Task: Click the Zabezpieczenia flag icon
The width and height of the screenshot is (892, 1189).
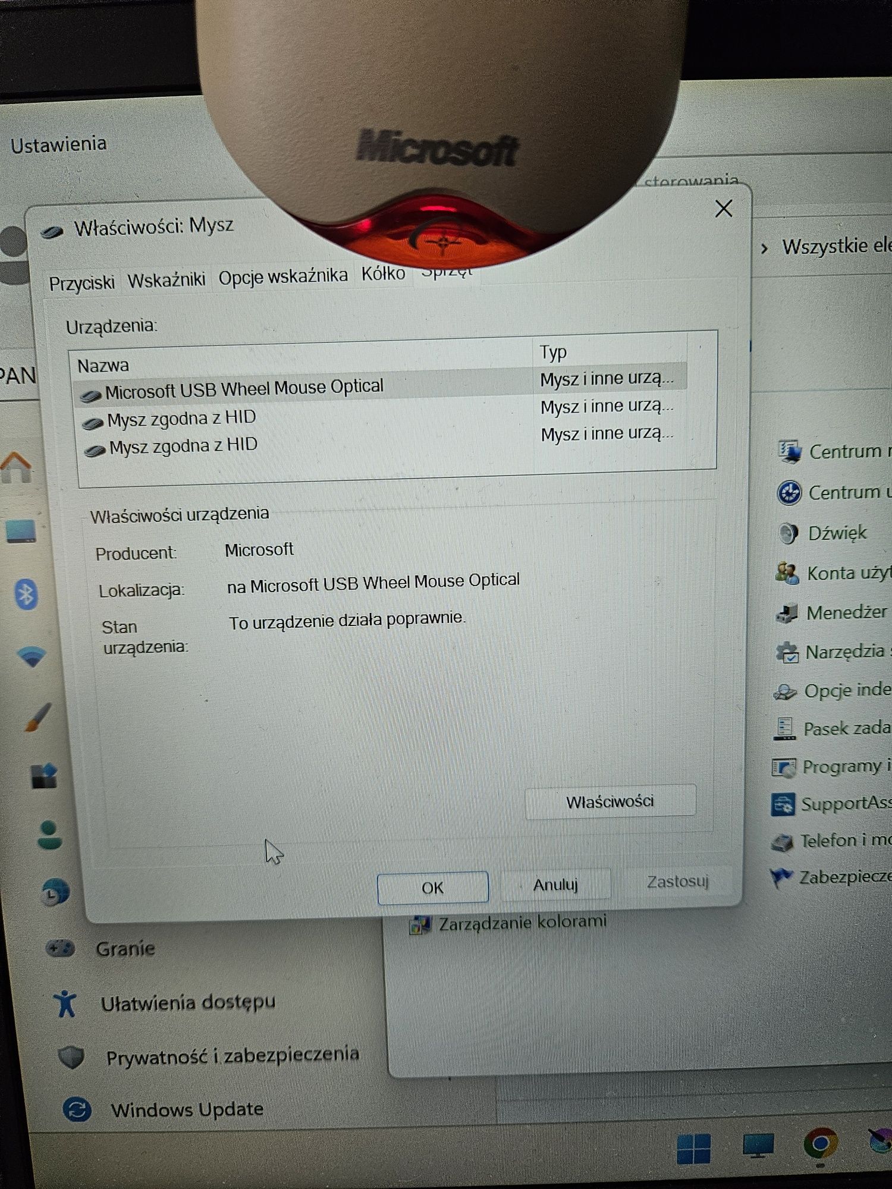Action: pyautogui.click(x=781, y=877)
